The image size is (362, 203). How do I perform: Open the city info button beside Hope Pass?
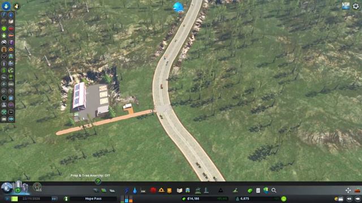pos(66,198)
